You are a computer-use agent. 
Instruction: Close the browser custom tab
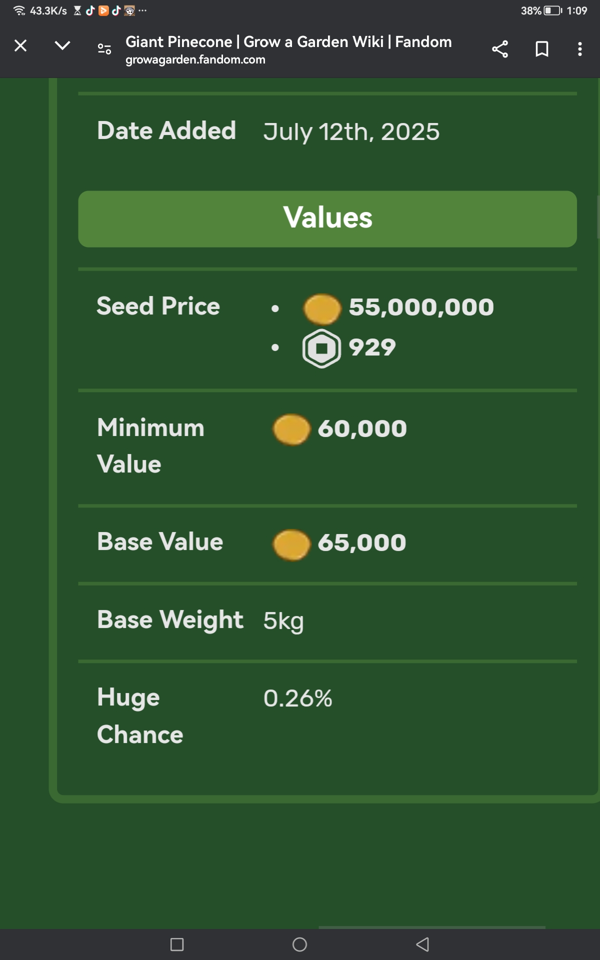20,46
